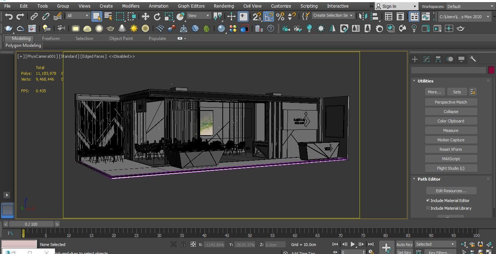Open the View coordinate system dropdown
The image size is (496, 254).
(198, 16)
